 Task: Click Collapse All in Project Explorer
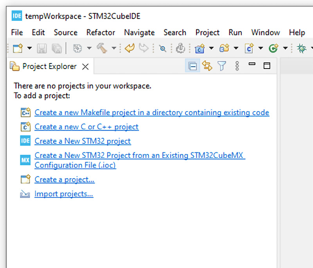[192, 66]
